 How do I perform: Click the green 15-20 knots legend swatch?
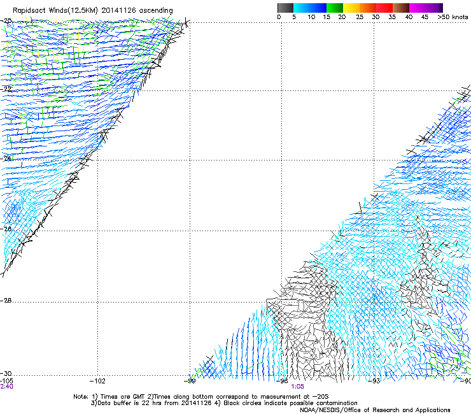click(x=335, y=8)
